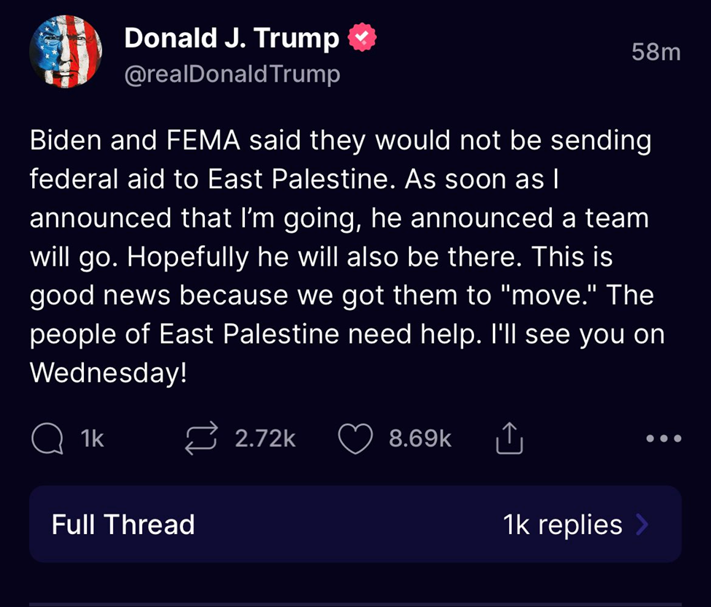Click the 1k reply count number
The width and height of the screenshot is (711, 607).
93,439
